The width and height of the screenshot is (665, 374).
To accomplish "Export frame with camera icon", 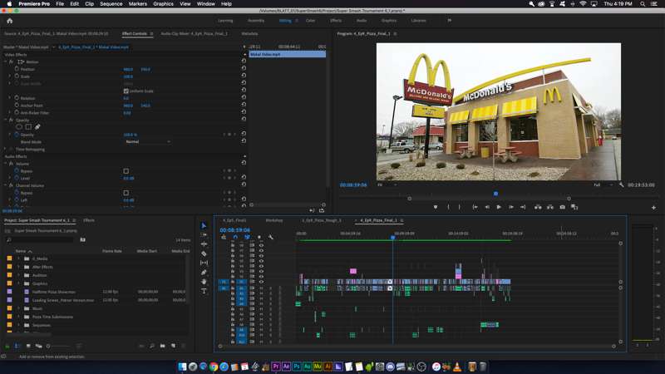I will [x=562, y=207].
